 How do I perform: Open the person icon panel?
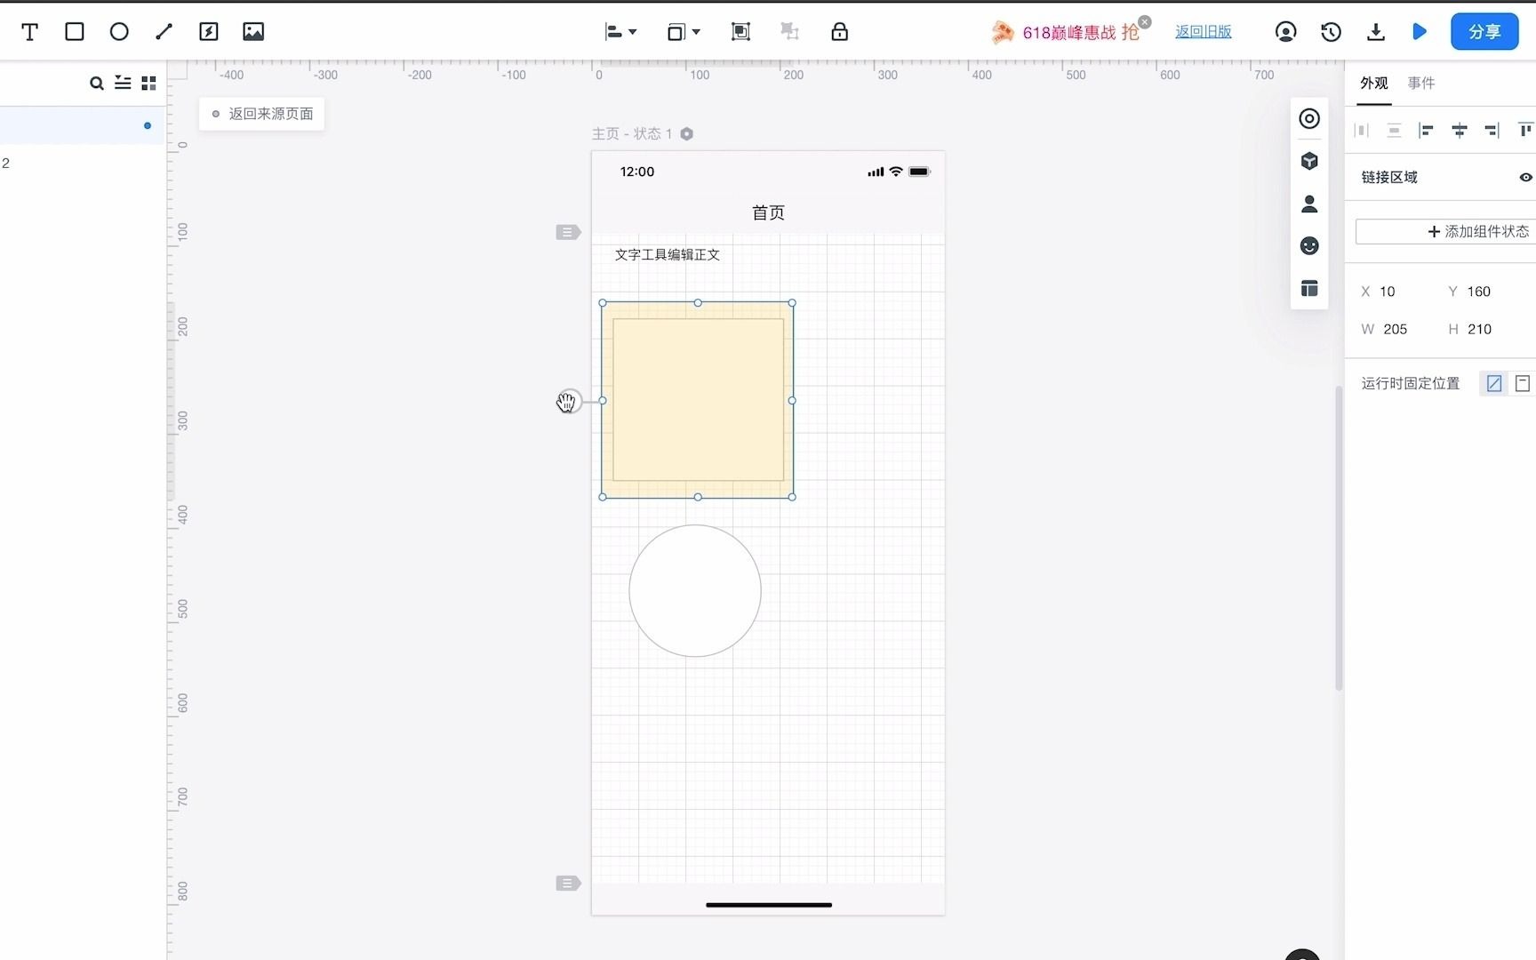point(1309,204)
